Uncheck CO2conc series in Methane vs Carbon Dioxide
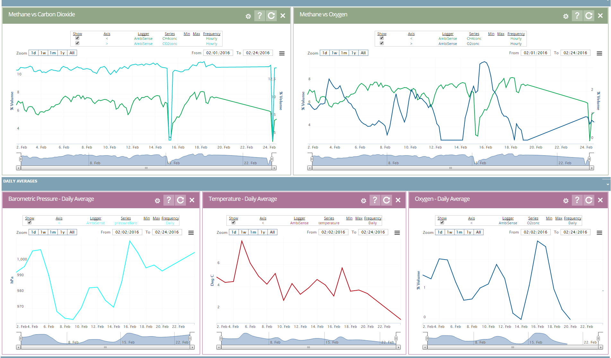 tap(77, 43)
